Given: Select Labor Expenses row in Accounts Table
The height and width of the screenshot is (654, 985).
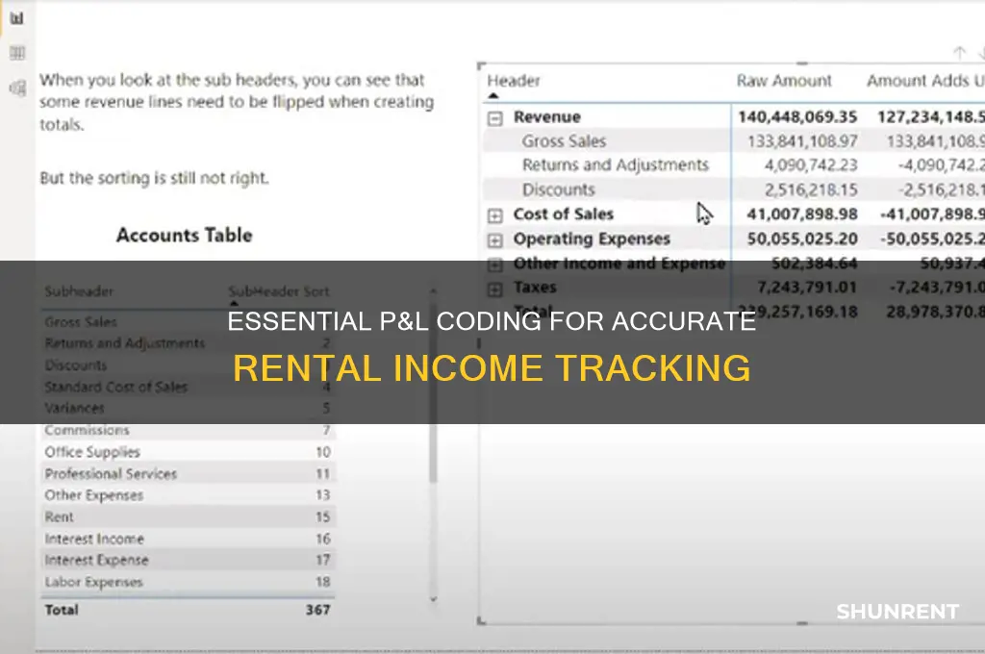Looking at the screenshot, I should 188,583.
